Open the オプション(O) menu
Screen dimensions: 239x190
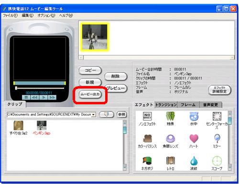tap(46, 15)
